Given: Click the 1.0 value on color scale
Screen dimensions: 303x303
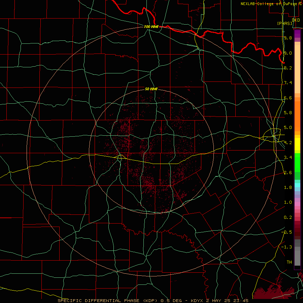Looking at the screenshot, I should [288, 202].
